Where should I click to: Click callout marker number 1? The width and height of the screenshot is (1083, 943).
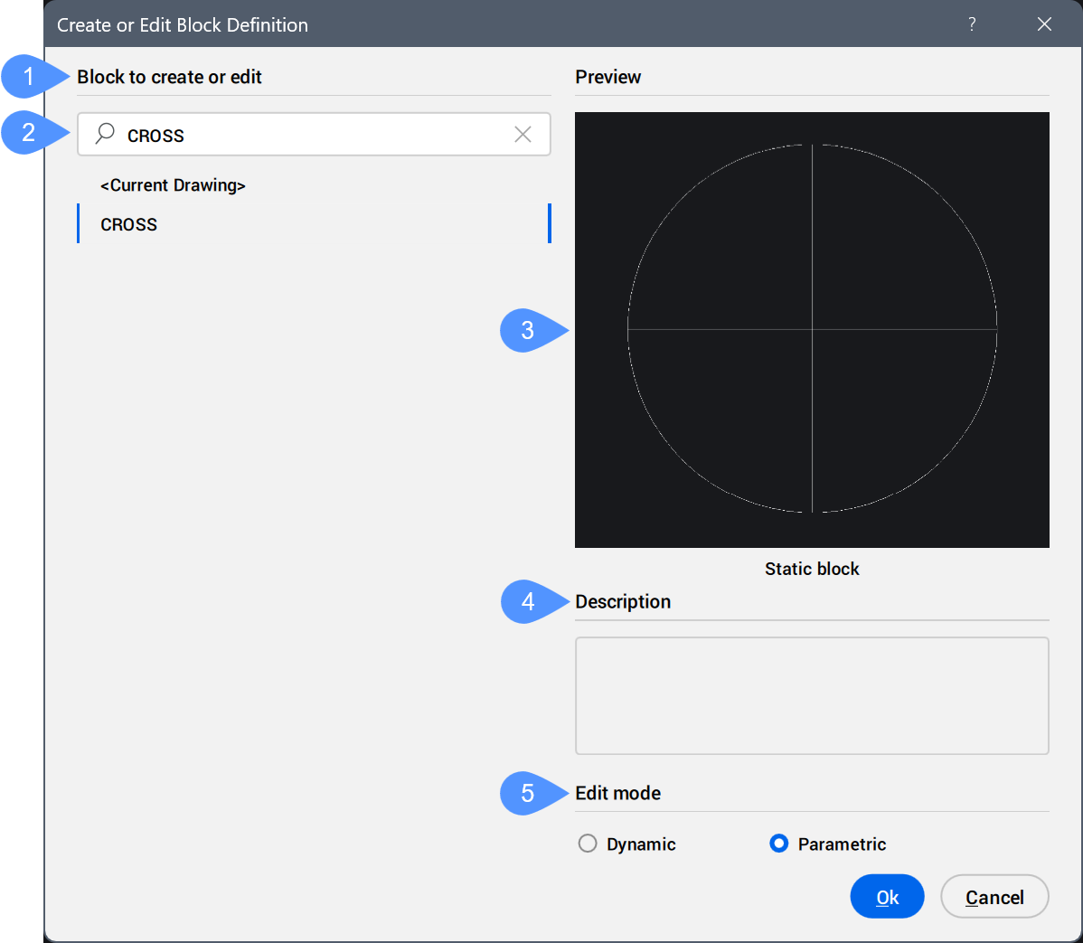pos(29,77)
